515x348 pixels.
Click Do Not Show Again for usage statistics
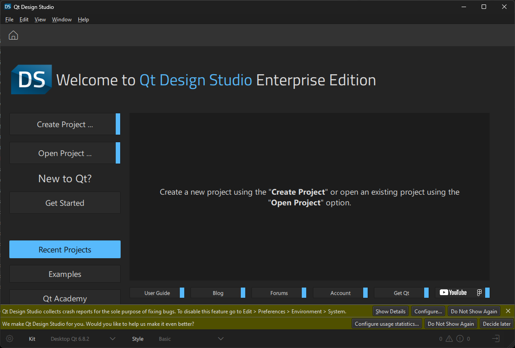click(x=450, y=324)
